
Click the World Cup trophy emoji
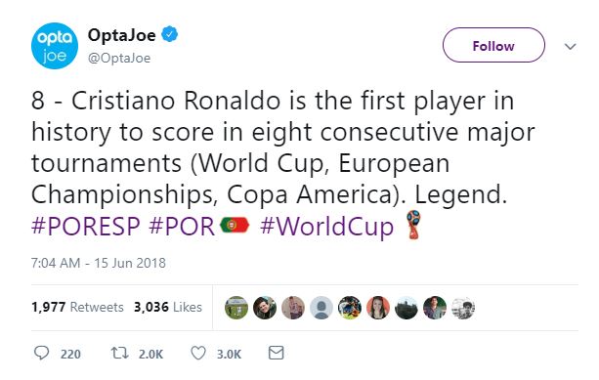point(413,225)
